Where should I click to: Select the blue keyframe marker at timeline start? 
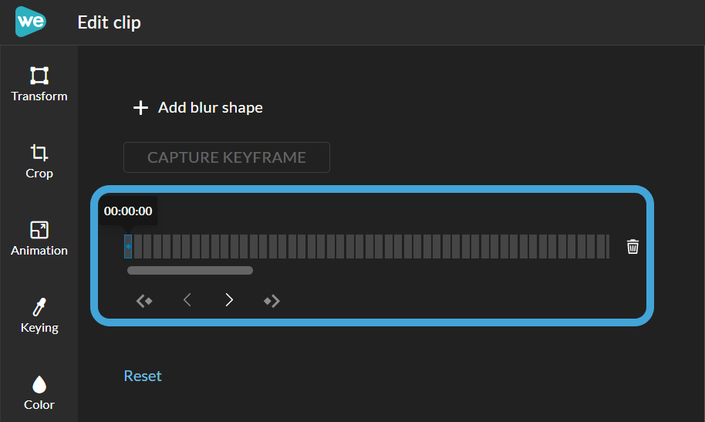click(128, 247)
